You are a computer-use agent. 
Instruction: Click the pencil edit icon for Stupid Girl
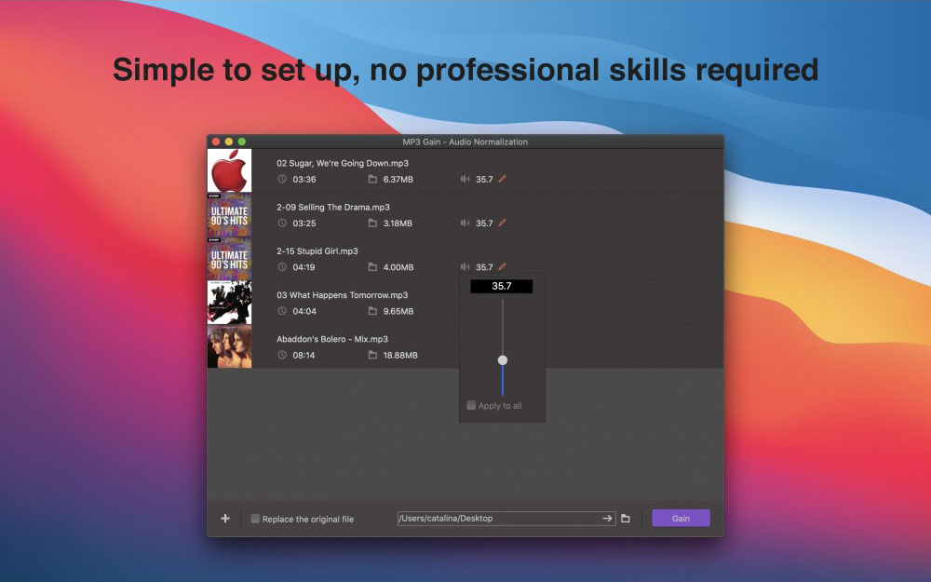(503, 266)
